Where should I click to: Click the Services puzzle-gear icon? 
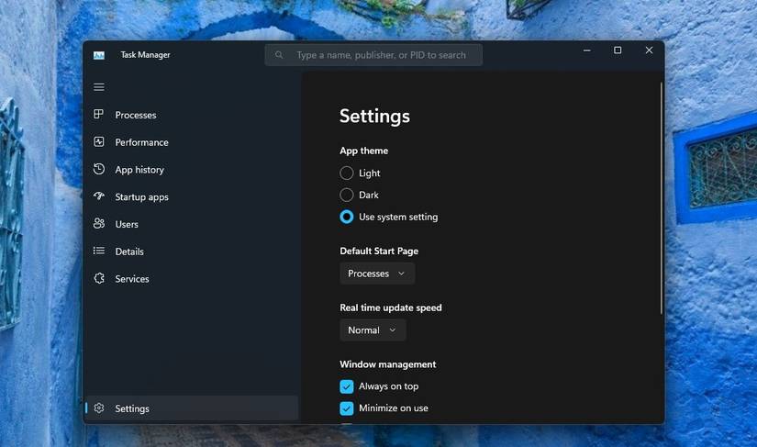point(99,279)
